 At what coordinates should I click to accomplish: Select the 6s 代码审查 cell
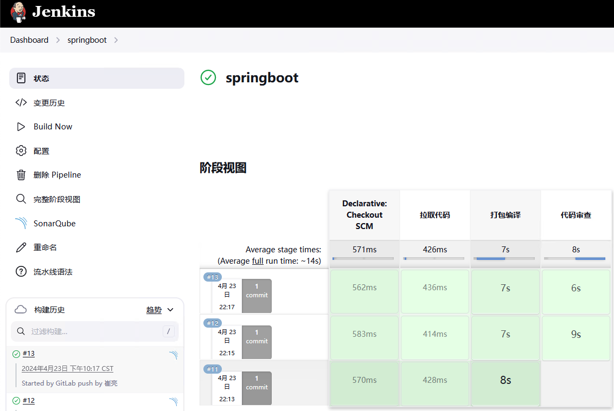point(576,292)
